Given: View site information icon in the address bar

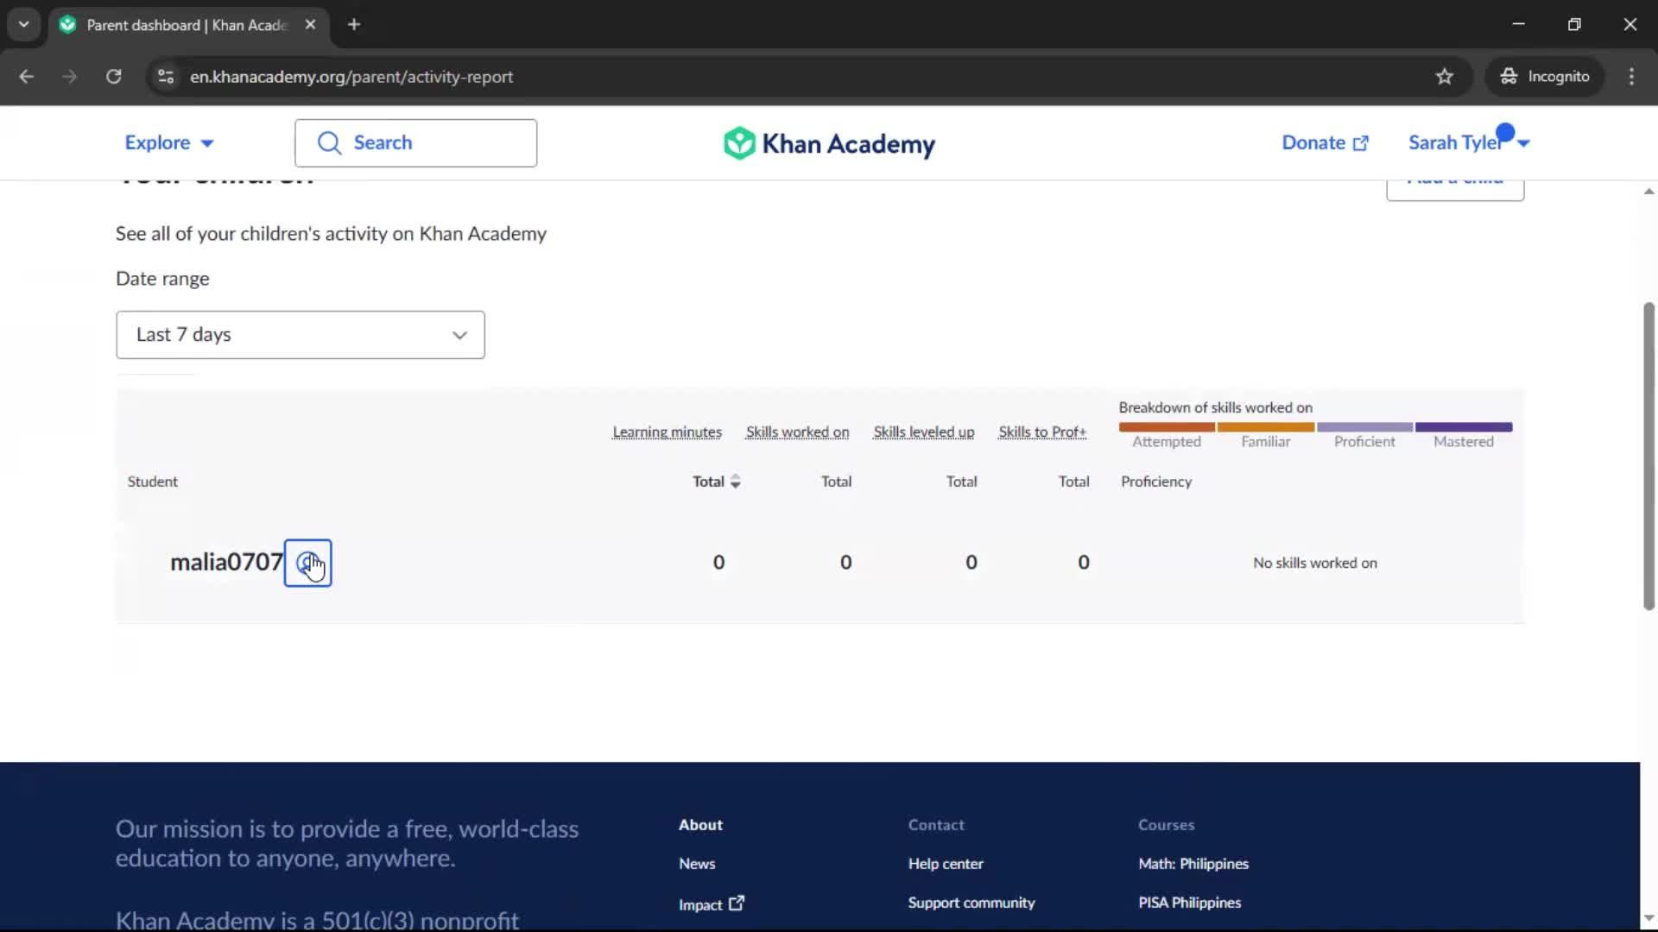Looking at the screenshot, I should coord(166,77).
